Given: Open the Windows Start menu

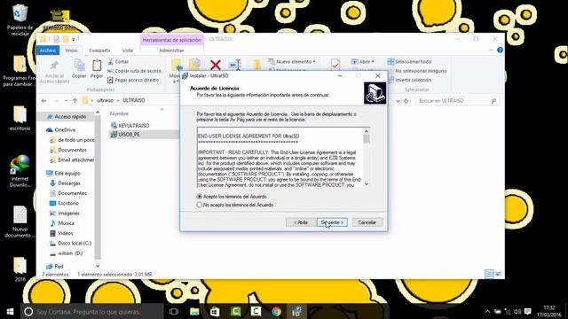Looking at the screenshot, I should (10, 311).
